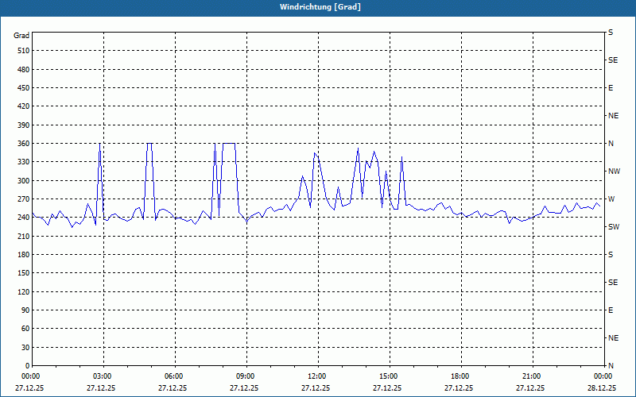Select the 360 value on the y-axis
This screenshot has width=636, height=397.
(21, 144)
